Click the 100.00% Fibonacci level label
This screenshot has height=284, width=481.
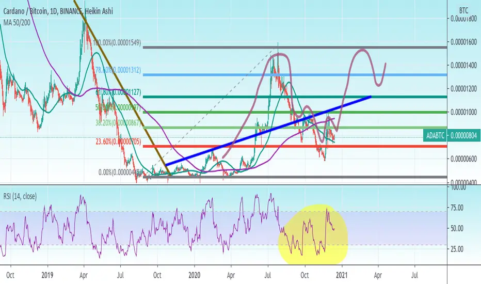(x=117, y=43)
